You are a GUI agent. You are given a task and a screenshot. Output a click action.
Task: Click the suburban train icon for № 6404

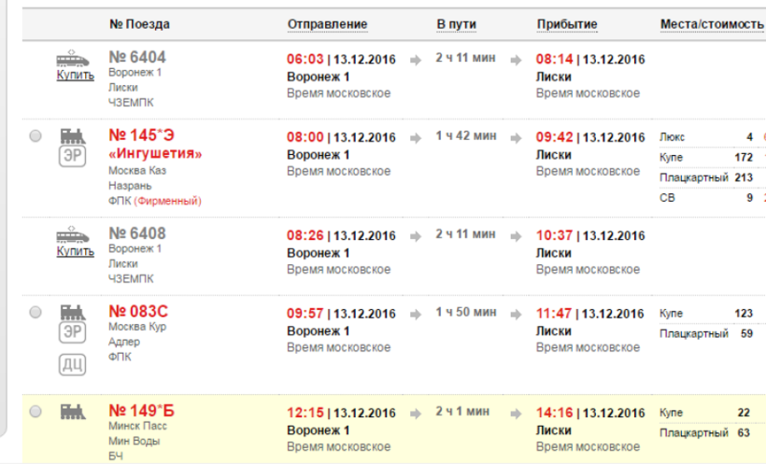(x=75, y=58)
